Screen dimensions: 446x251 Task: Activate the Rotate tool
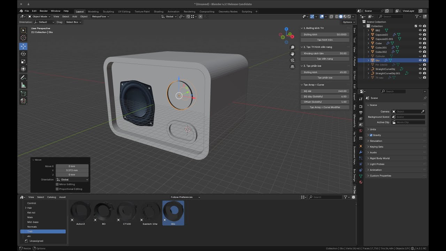(x=23, y=54)
